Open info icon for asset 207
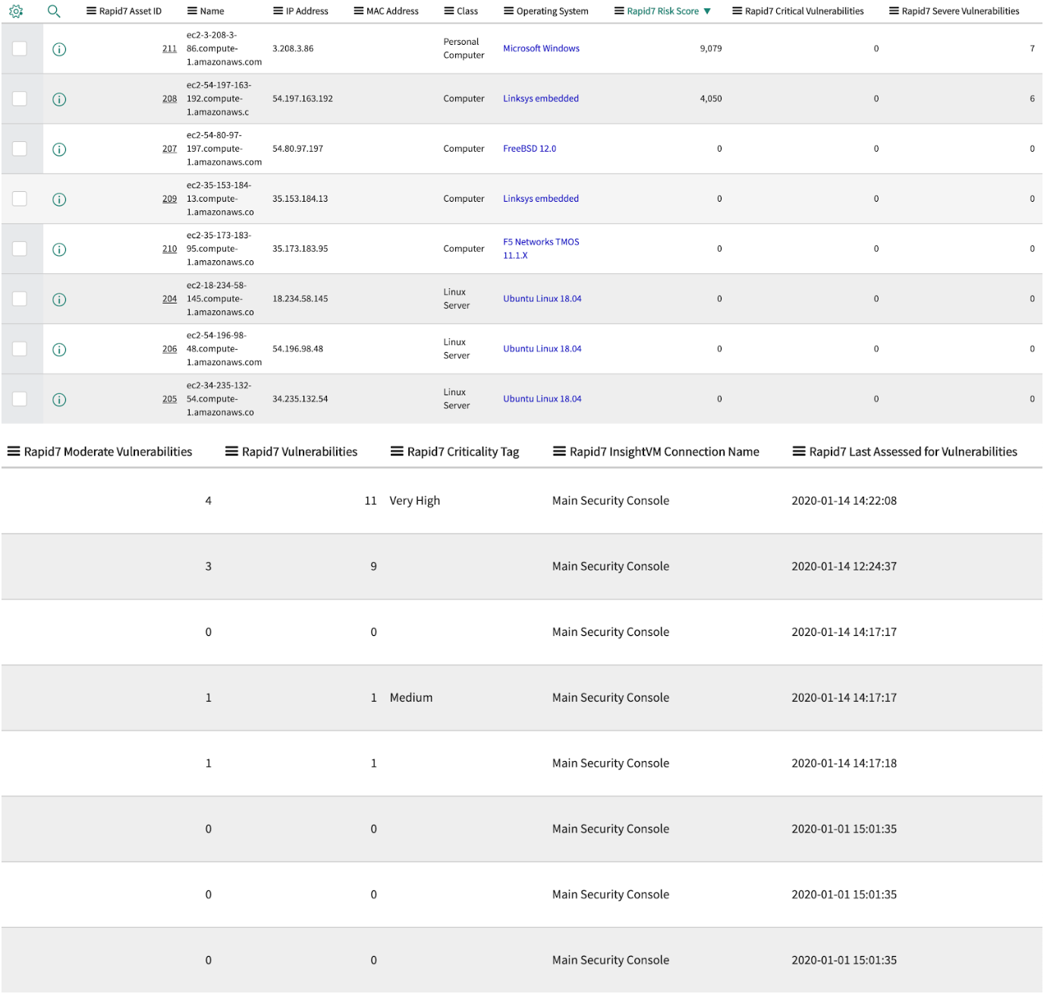Image resolution: width=1044 pixels, height=997 pixels. 59,149
